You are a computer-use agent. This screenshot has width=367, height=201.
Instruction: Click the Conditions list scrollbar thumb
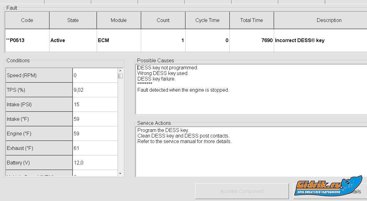(120, 76)
